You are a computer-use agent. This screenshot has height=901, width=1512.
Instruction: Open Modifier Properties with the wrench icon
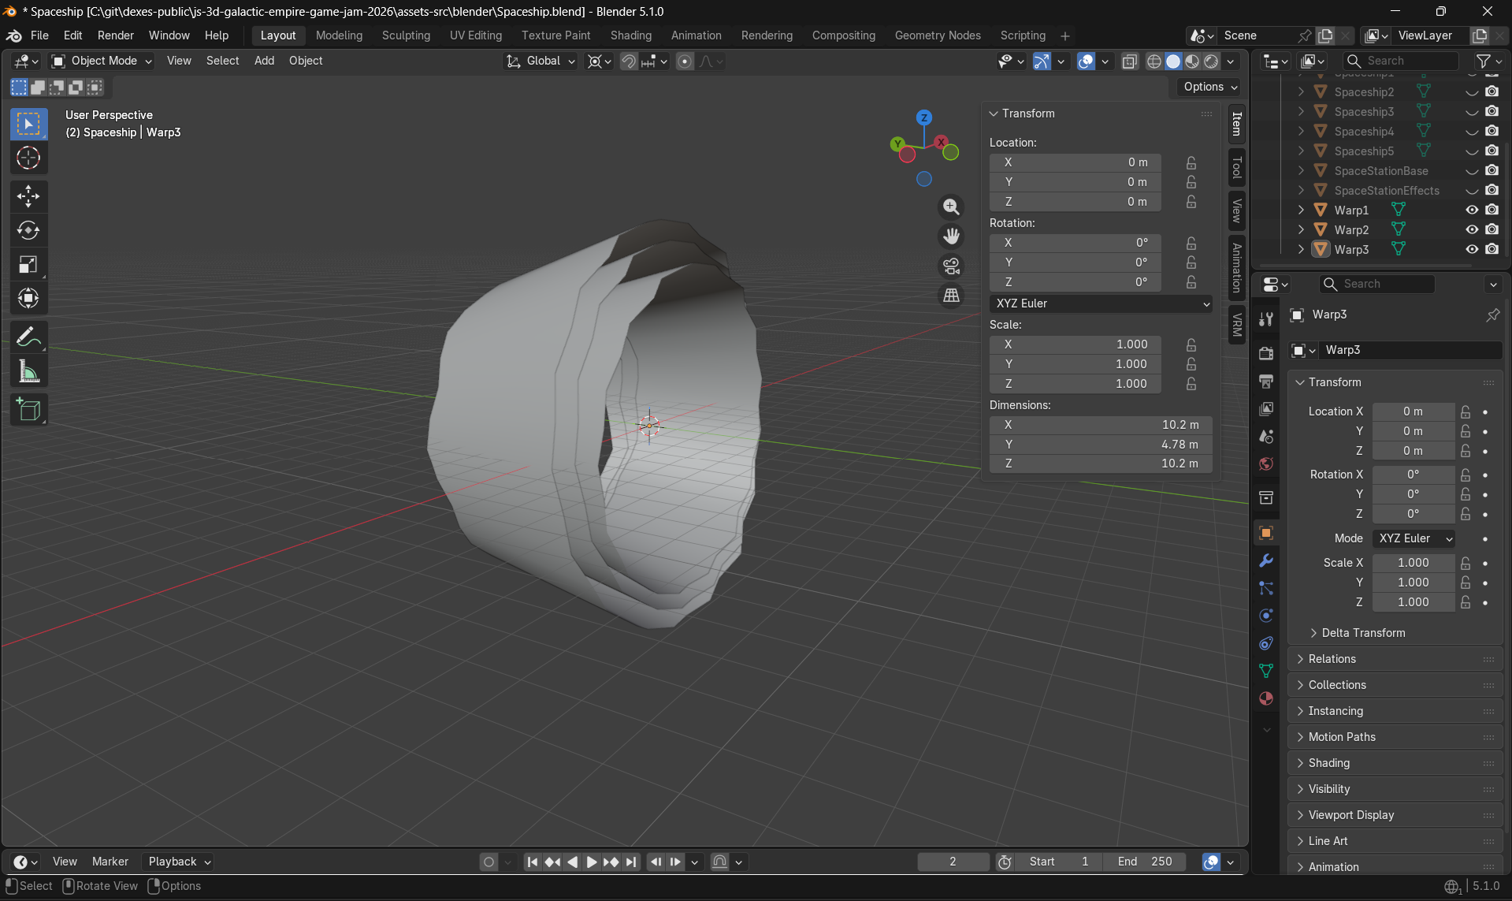click(x=1266, y=560)
